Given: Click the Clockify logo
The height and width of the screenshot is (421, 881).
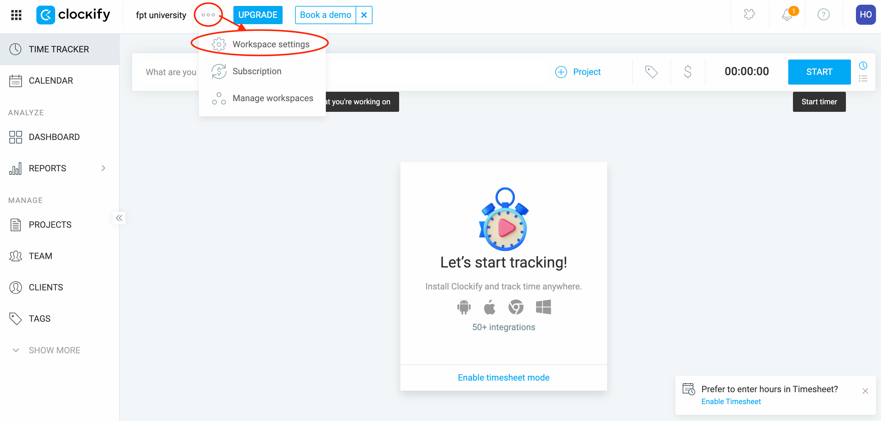Looking at the screenshot, I should [73, 15].
